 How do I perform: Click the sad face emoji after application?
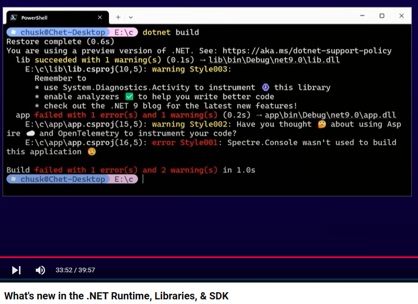click(92, 152)
